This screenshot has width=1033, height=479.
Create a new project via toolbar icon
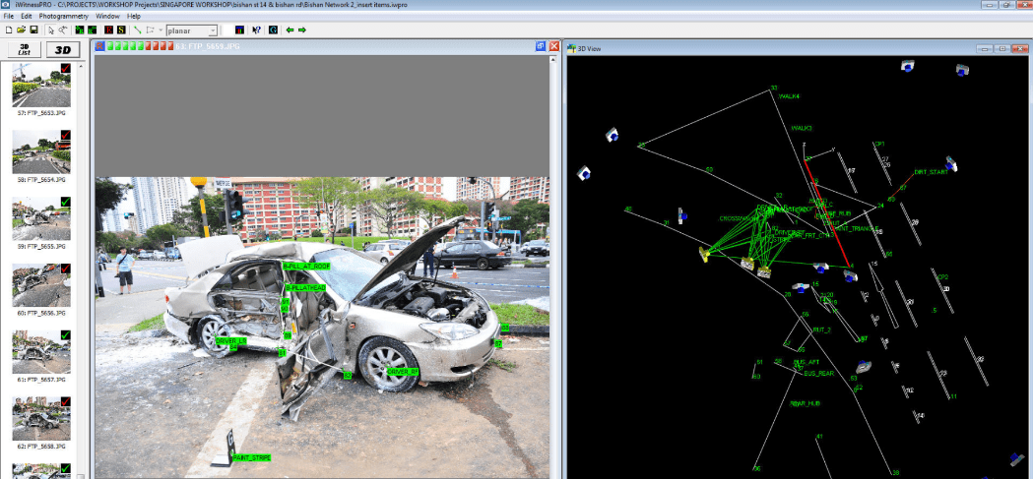[9, 30]
